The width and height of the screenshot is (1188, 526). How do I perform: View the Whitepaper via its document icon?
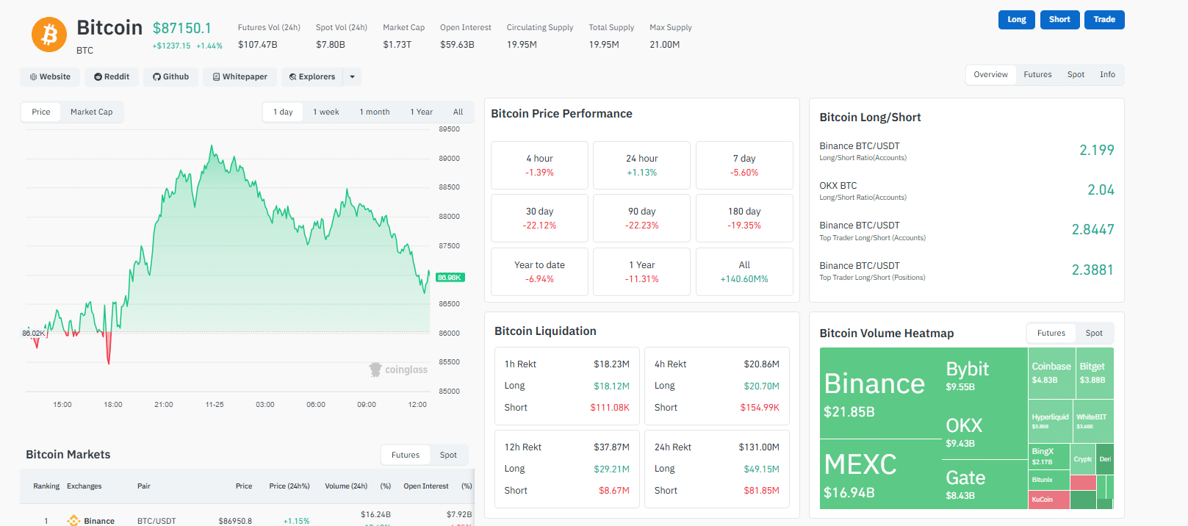pos(216,76)
